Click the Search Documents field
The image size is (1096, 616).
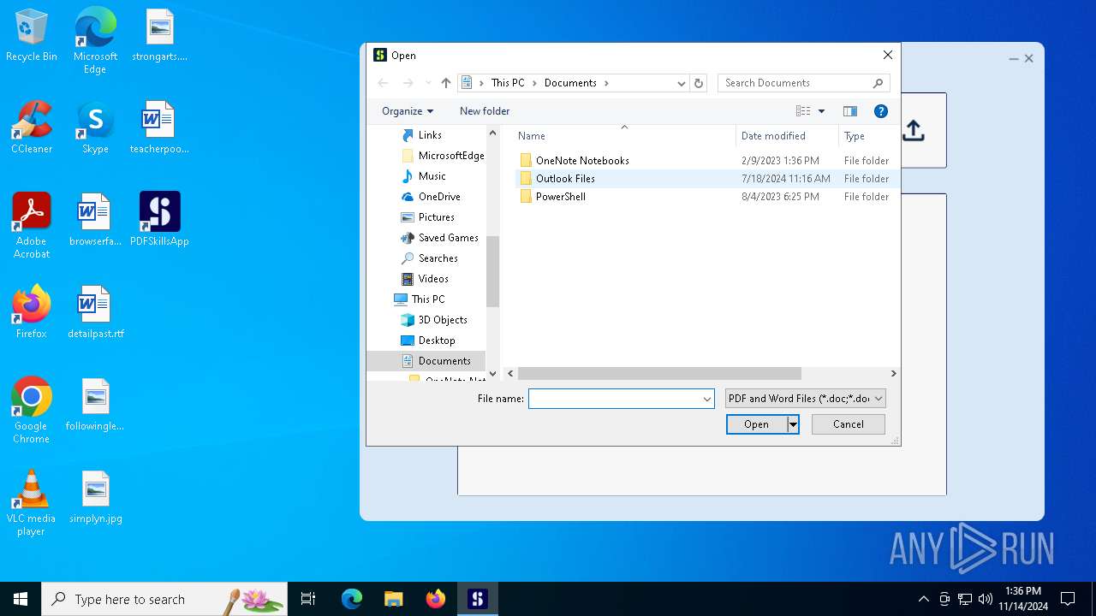[x=795, y=83]
